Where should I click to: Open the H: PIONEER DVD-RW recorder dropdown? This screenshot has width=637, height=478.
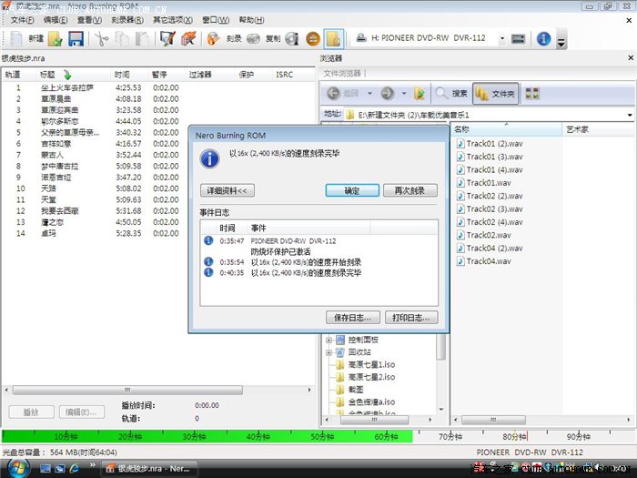point(502,38)
